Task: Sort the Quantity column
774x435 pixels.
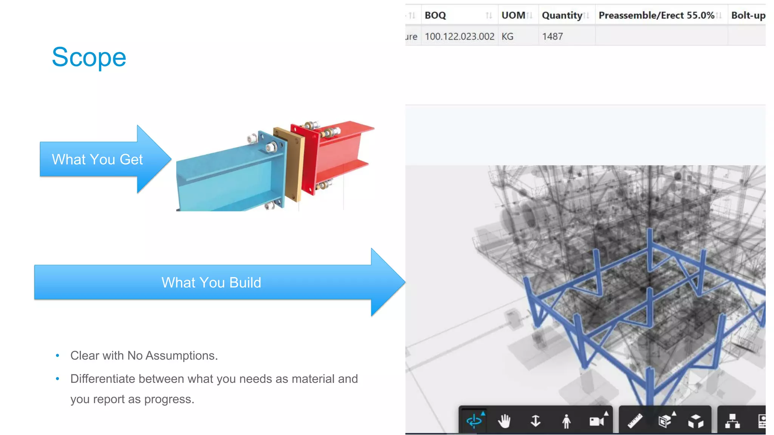Action: click(x=586, y=15)
